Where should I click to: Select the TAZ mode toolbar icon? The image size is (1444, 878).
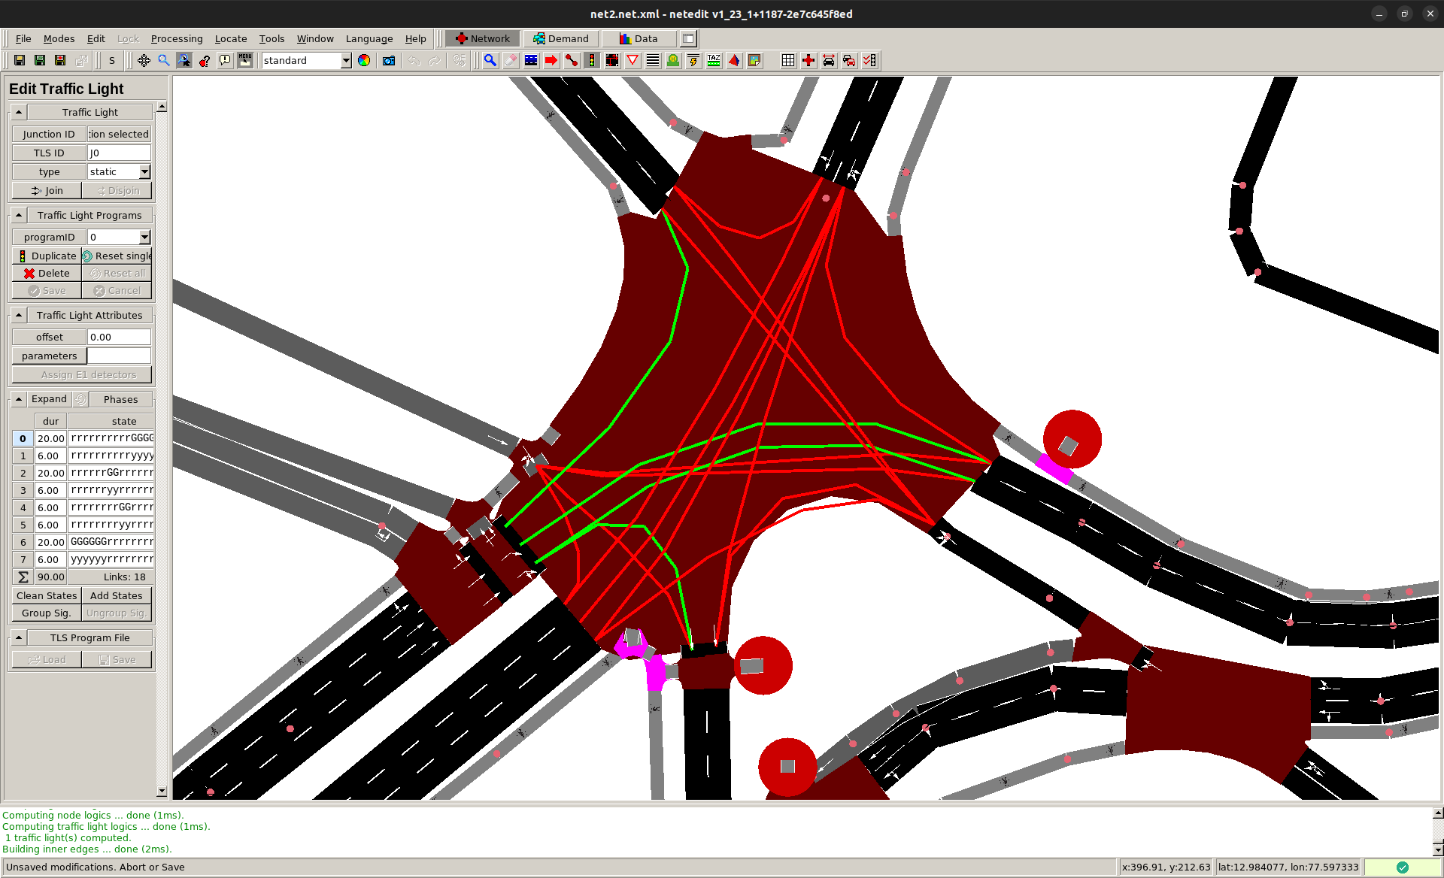click(x=713, y=60)
